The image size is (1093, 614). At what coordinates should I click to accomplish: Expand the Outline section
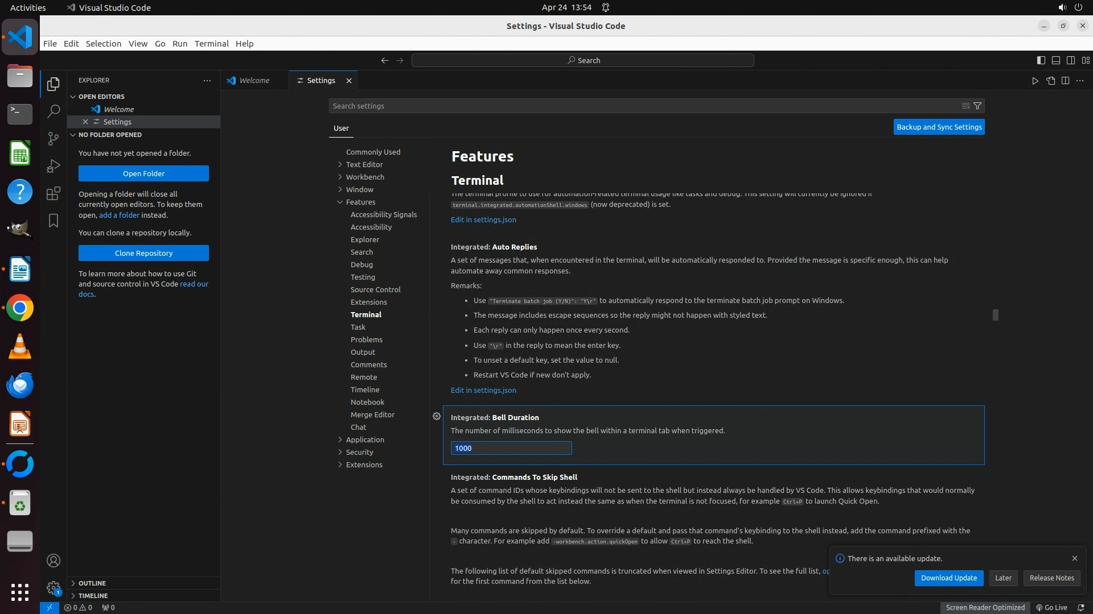(x=92, y=583)
